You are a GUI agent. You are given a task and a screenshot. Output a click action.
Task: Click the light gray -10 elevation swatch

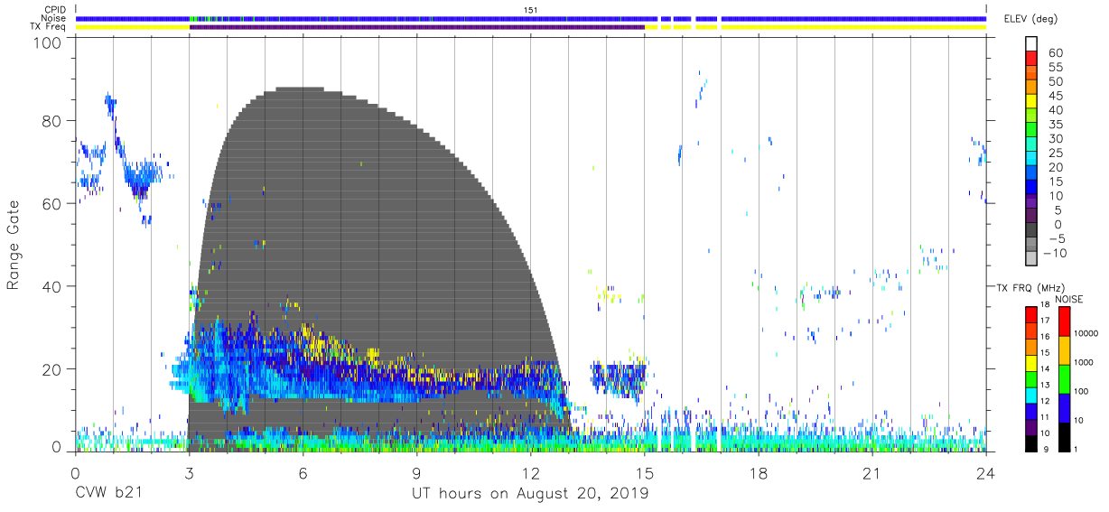(1030, 259)
